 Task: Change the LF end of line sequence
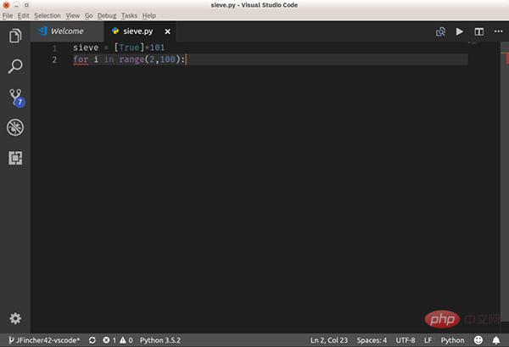[428, 340]
